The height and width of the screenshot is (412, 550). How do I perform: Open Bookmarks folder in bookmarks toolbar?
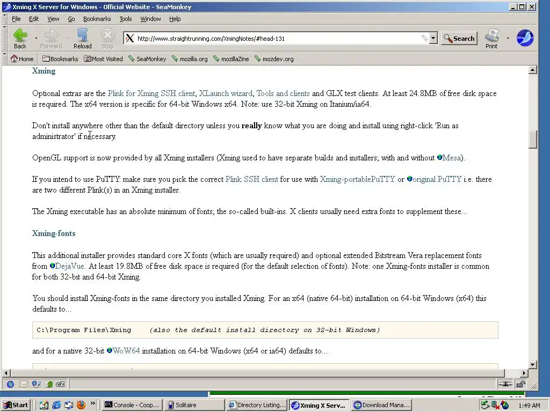point(60,59)
